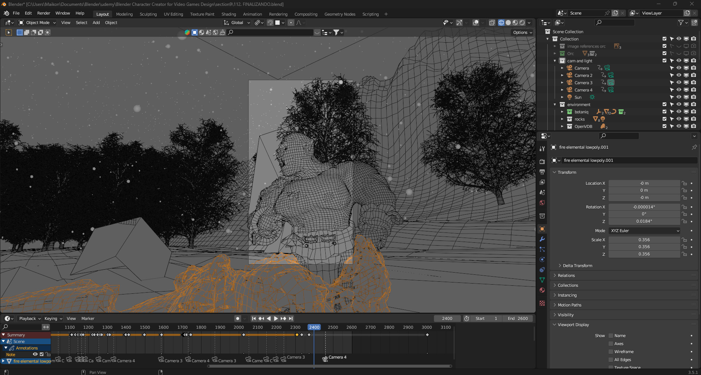This screenshot has height=375, width=701.
Task: Collapse the cam and light collection
Action: click(555, 60)
